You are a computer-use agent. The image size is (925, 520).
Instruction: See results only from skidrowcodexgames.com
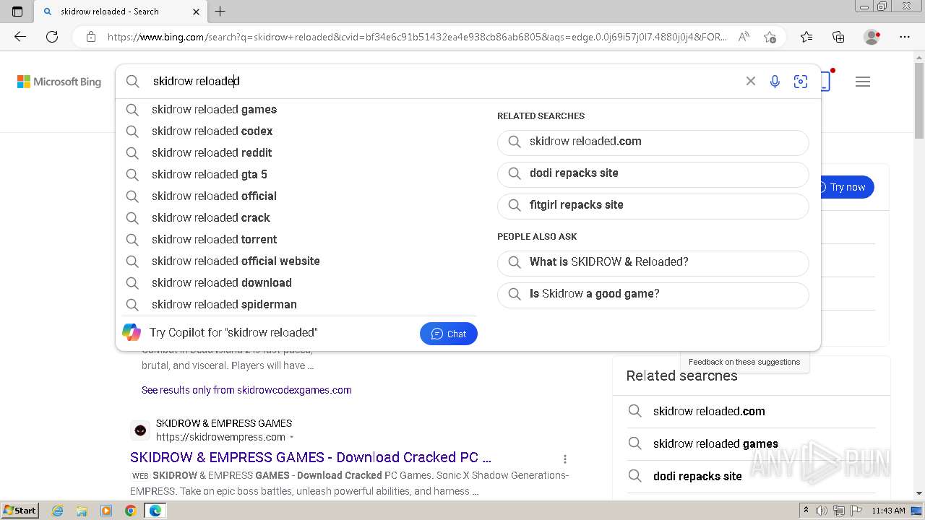point(246,390)
